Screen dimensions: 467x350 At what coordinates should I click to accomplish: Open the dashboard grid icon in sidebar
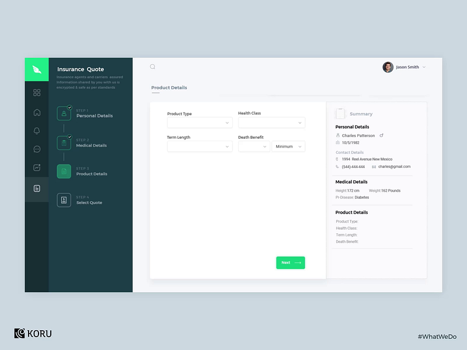pyautogui.click(x=36, y=92)
